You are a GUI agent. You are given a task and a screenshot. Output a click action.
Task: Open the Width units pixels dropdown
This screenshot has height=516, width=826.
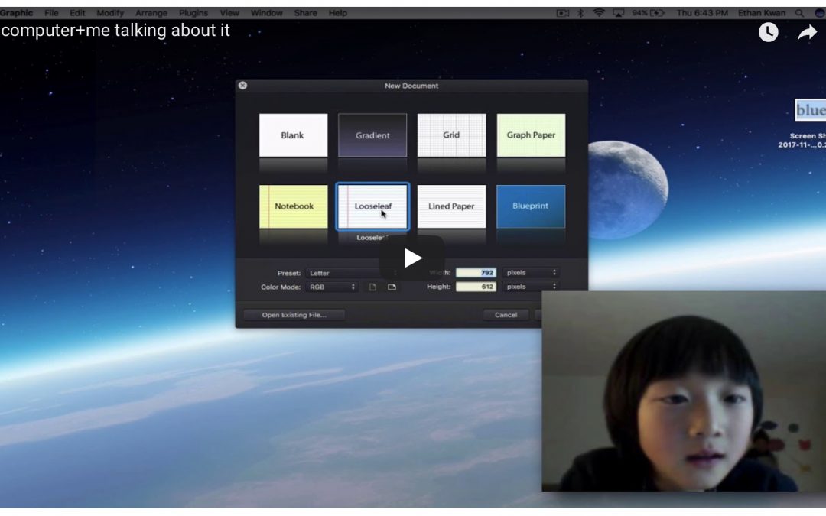[531, 273]
